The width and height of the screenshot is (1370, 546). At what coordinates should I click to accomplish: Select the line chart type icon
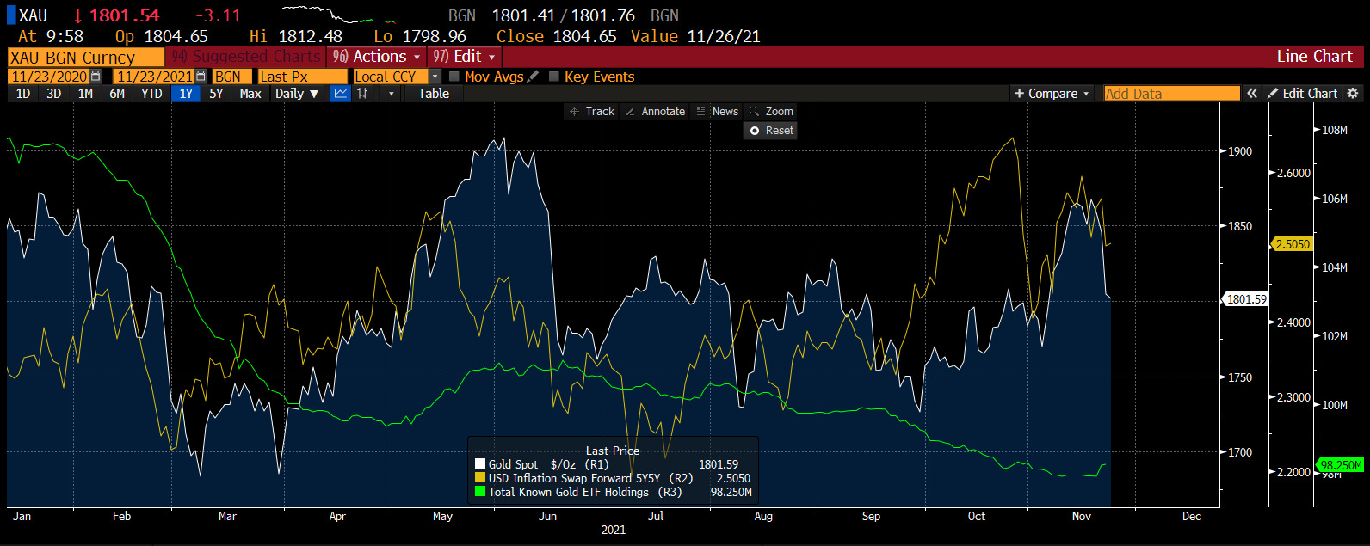pos(341,94)
